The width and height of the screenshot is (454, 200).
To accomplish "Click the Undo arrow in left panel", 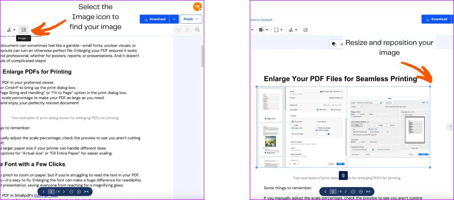I will (x=178, y=30).
